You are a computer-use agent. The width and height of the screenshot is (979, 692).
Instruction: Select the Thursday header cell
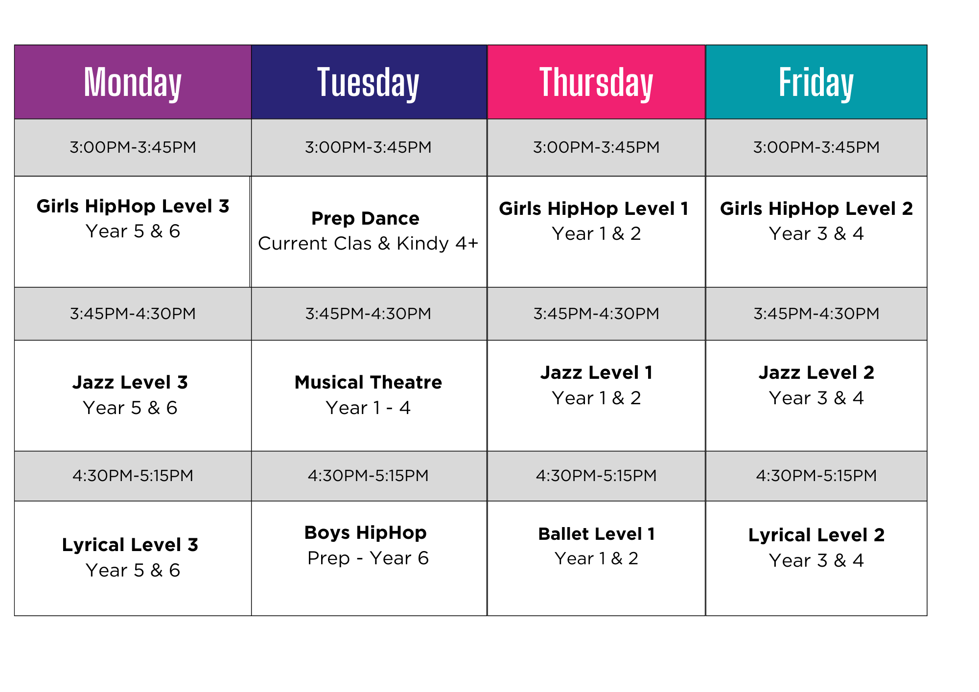pos(596,82)
